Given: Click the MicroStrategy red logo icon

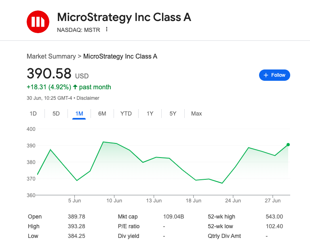Looking at the screenshot, I should click(x=38, y=22).
